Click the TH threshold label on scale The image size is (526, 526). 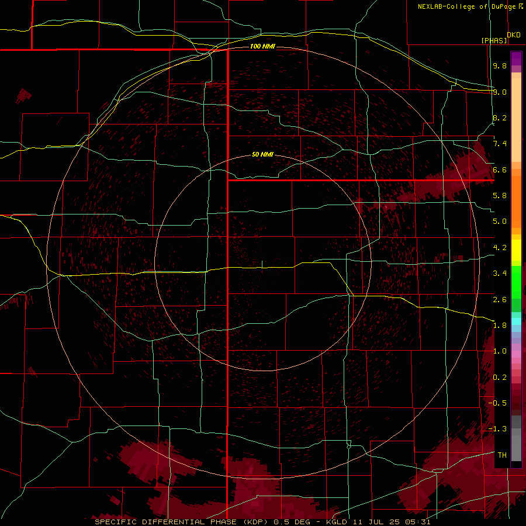coord(502,455)
